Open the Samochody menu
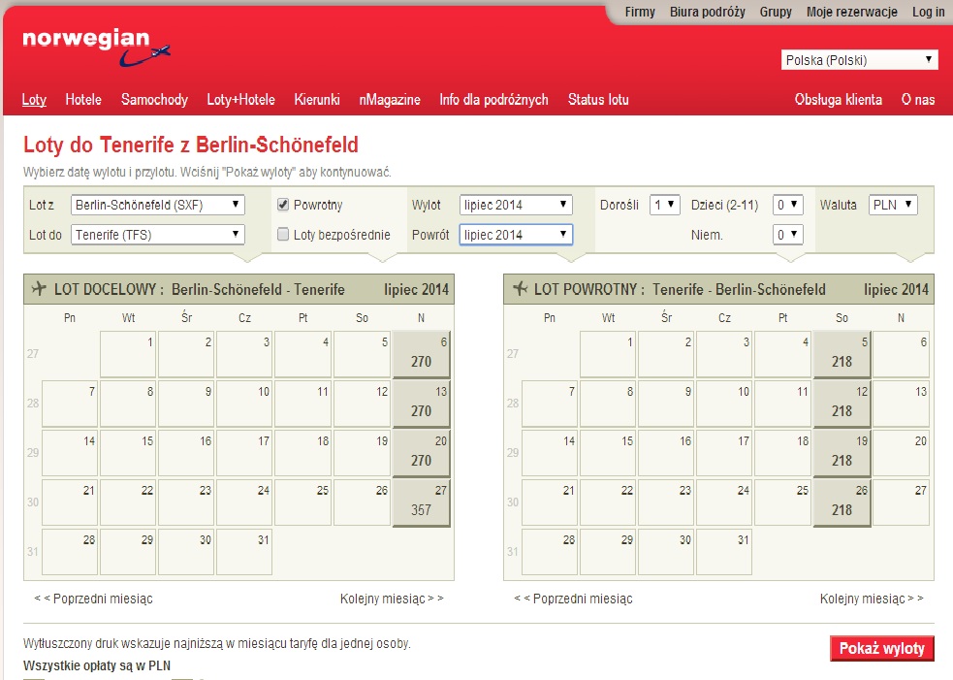The width and height of the screenshot is (953, 680). pos(154,100)
